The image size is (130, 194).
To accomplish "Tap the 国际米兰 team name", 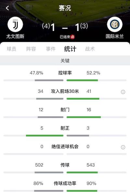I will [x=115, y=37].
